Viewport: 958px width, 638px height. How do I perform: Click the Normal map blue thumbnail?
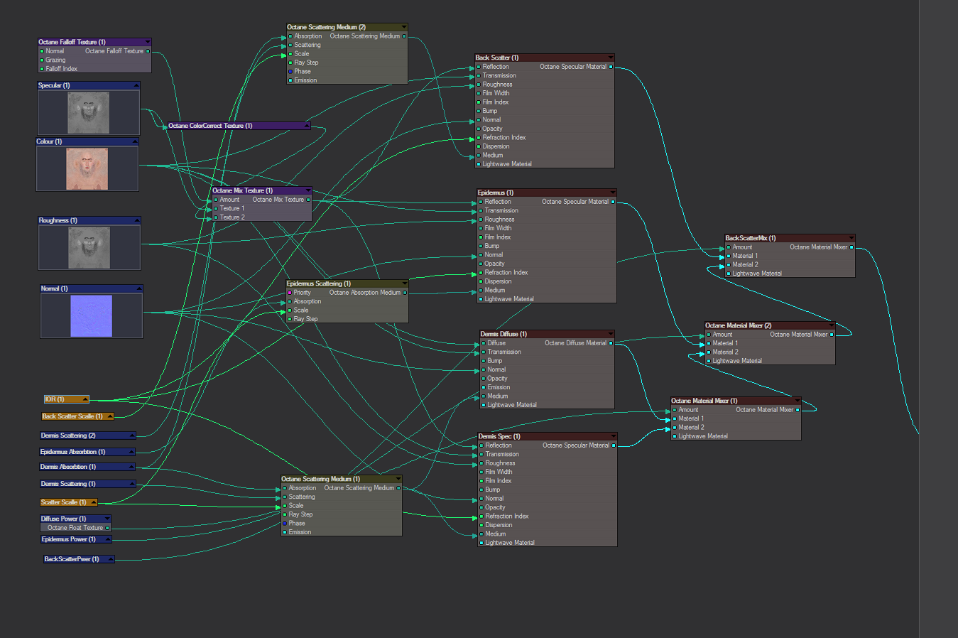point(91,316)
